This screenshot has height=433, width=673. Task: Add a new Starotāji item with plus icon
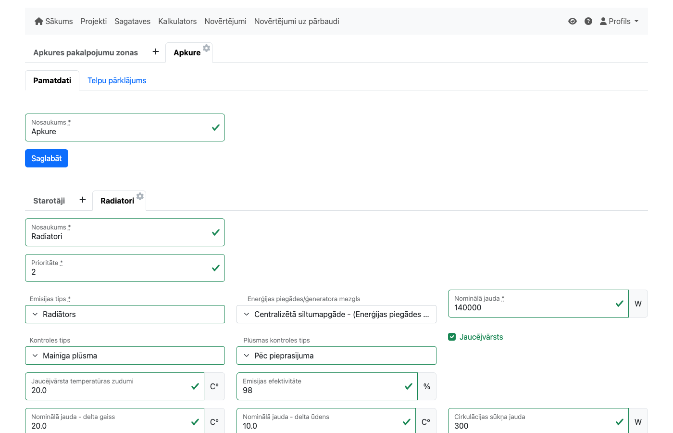pos(83,200)
